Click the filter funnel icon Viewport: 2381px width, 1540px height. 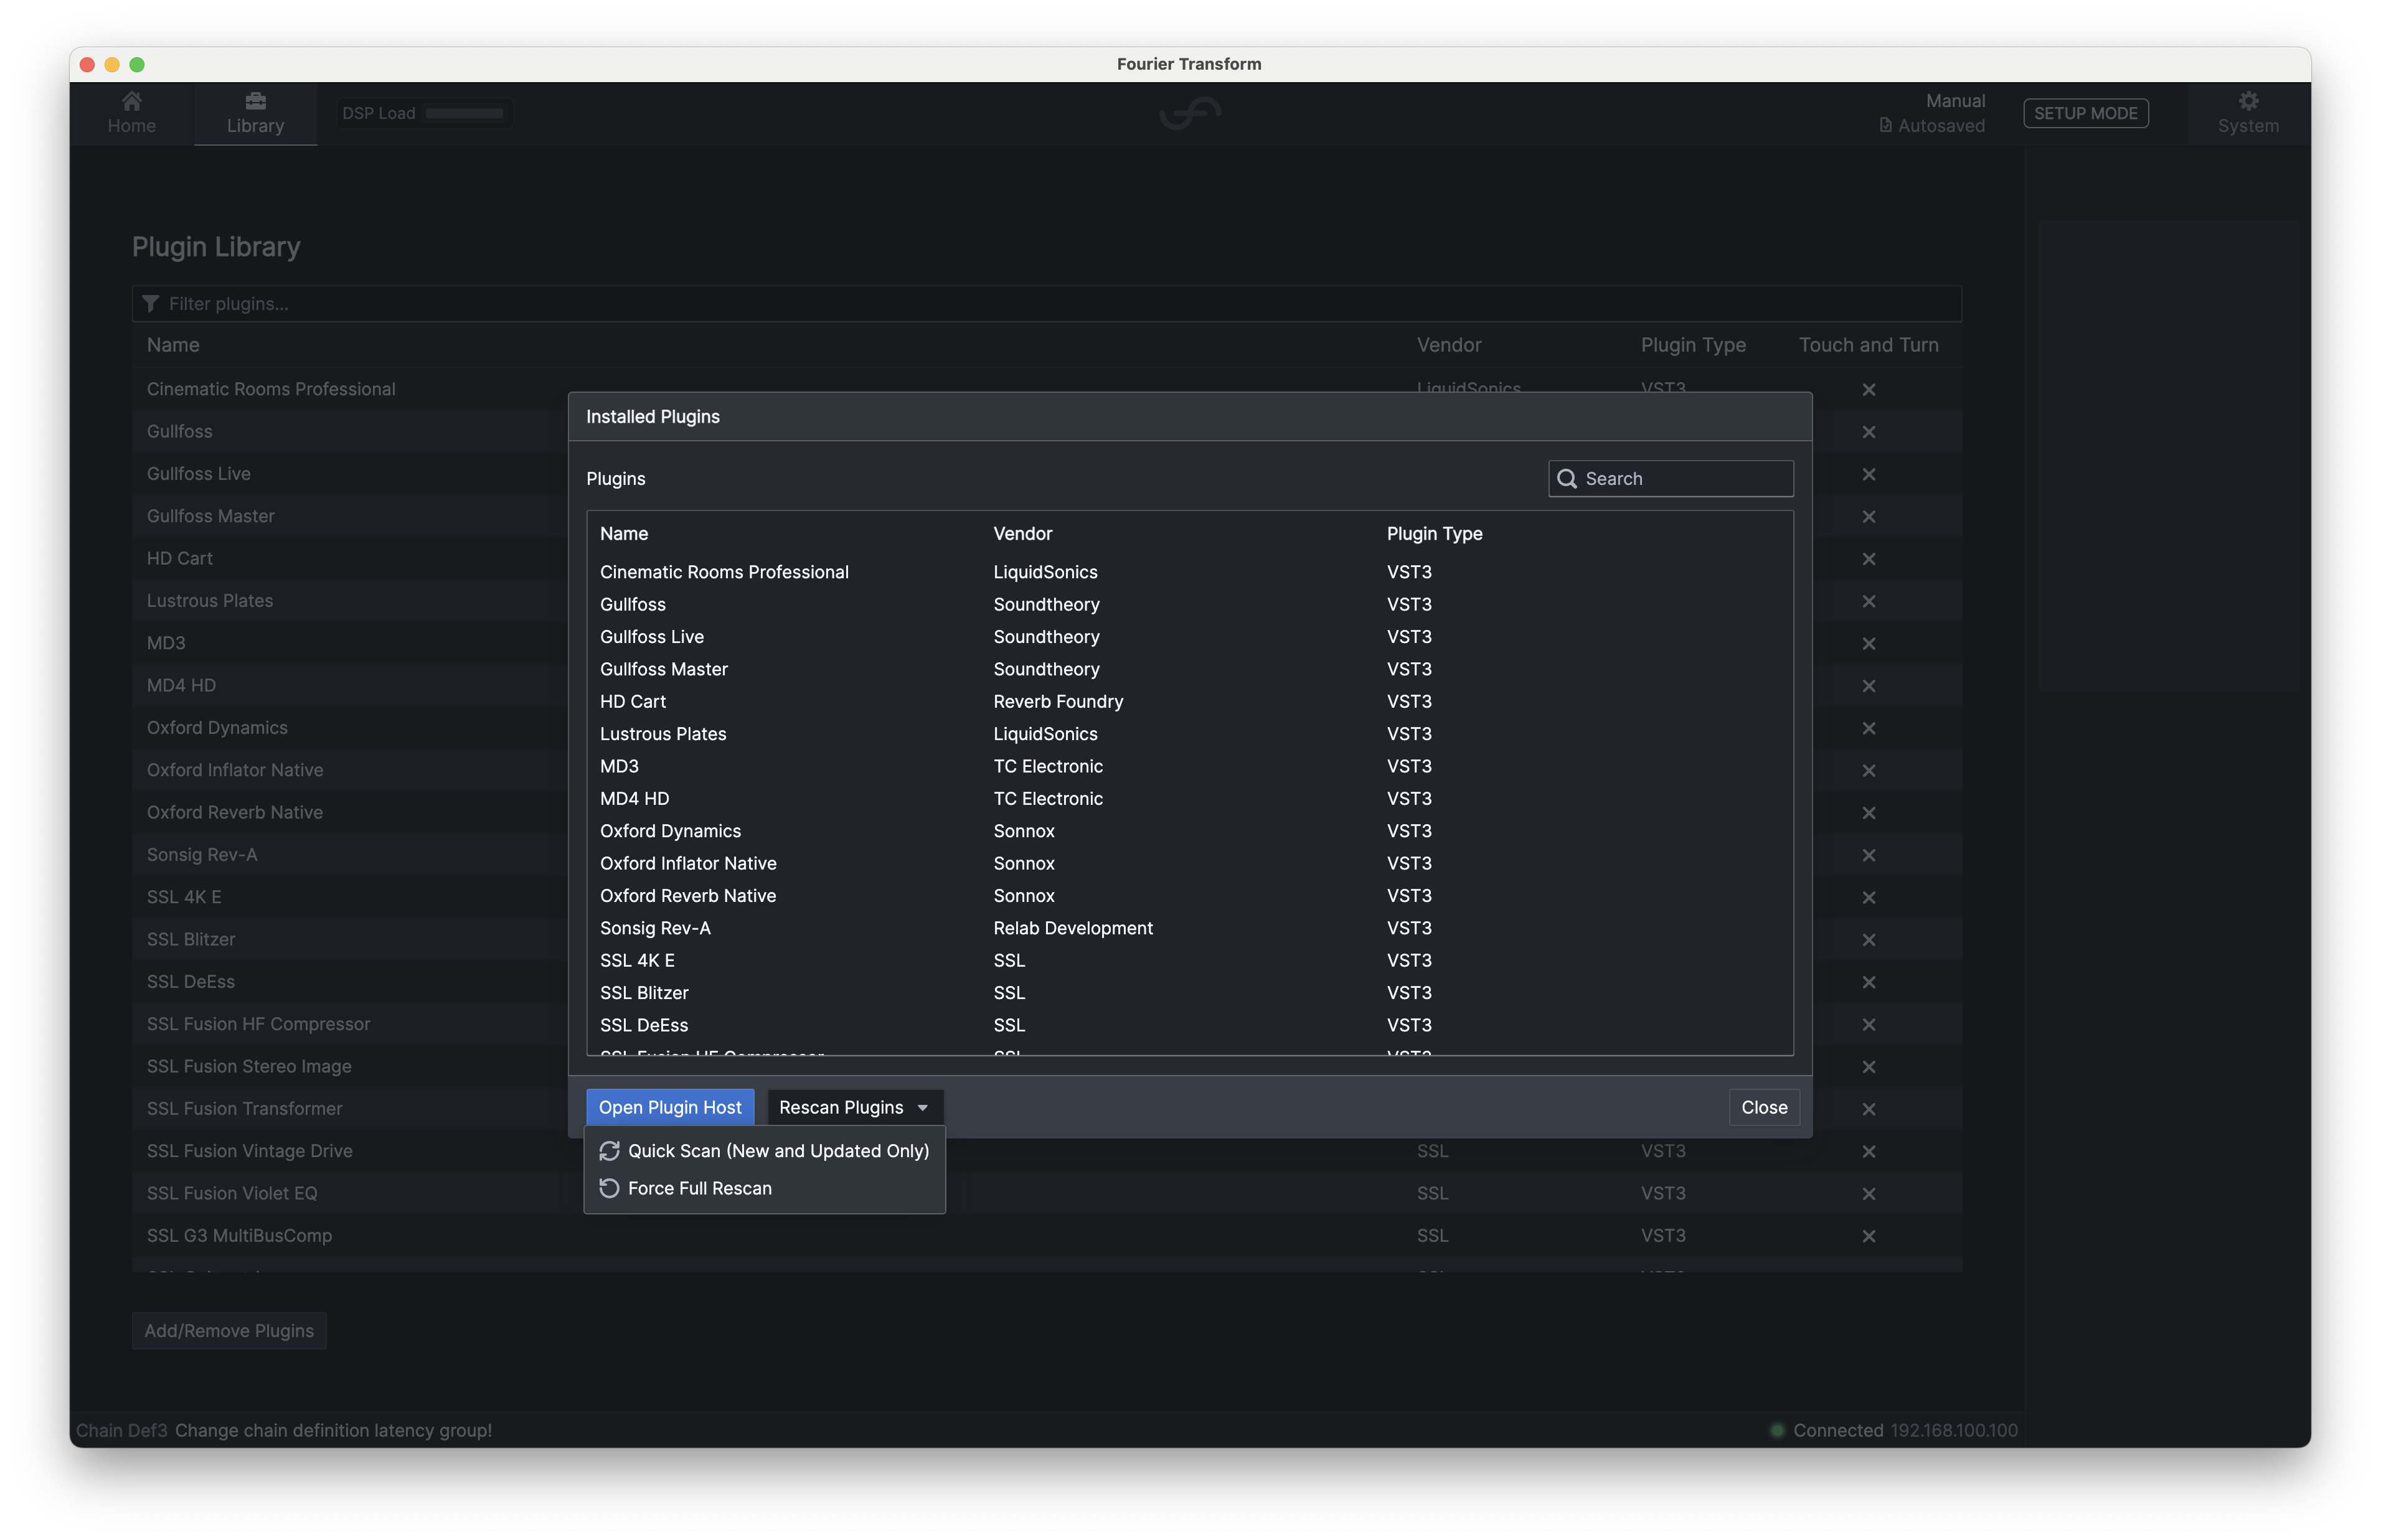point(151,303)
